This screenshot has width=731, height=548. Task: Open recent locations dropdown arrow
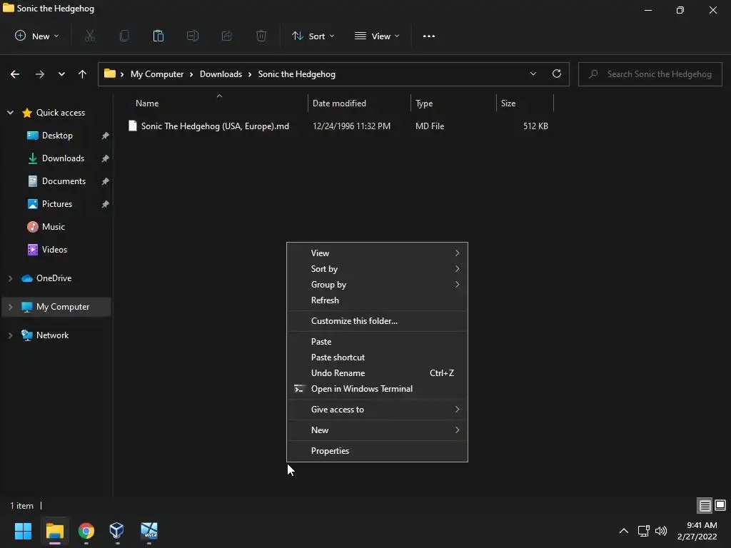tap(61, 74)
